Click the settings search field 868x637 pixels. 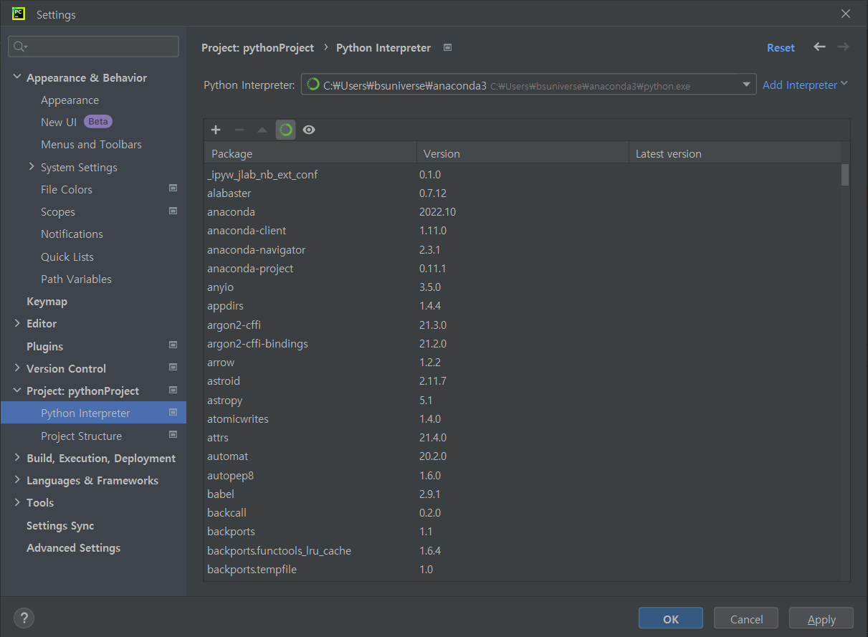point(94,47)
